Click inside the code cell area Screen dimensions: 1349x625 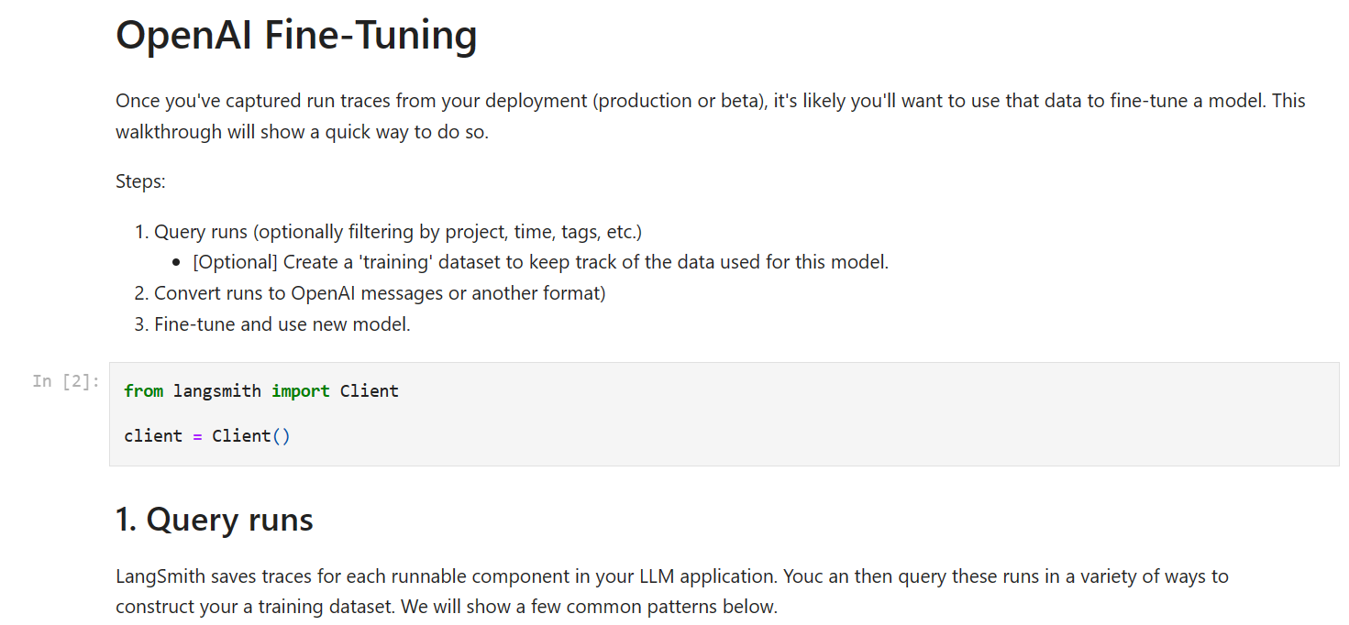tap(734, 413)
